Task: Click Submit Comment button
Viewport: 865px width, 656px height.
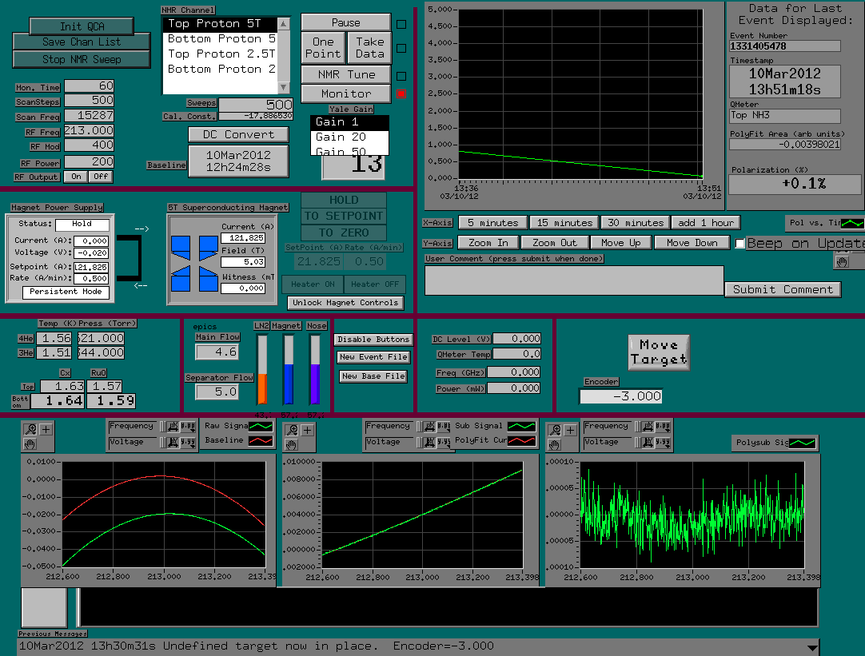Action: (783, 289)
